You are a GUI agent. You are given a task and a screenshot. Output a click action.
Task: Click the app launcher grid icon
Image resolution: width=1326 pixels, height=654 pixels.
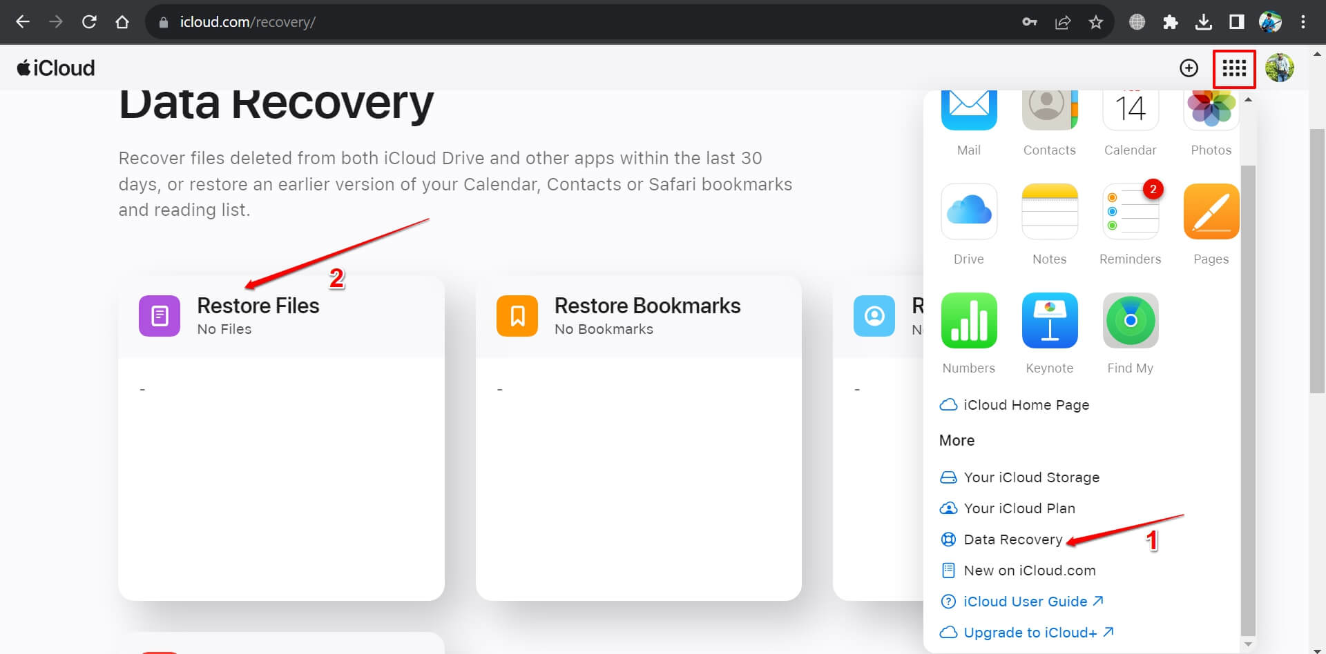1233,68
